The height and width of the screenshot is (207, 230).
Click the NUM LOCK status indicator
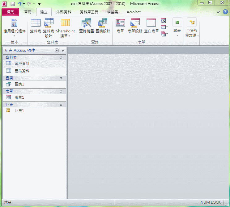click(210, 202)
